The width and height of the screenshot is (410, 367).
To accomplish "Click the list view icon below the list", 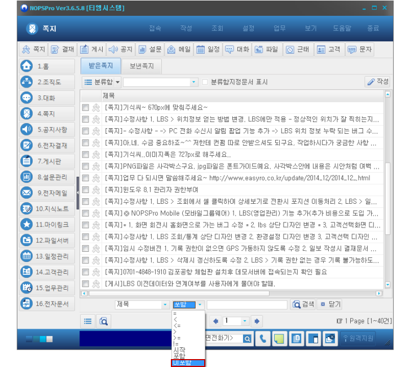I will 88,321.
